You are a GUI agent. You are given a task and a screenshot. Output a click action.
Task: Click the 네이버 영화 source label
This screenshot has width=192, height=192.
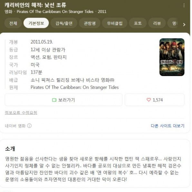(15, 126)
